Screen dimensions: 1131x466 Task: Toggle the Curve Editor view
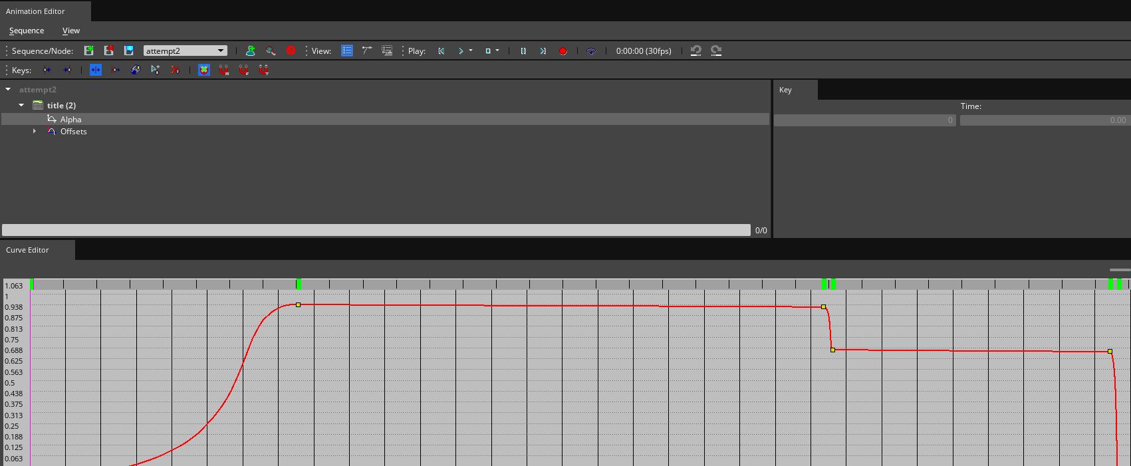point(367,51)
